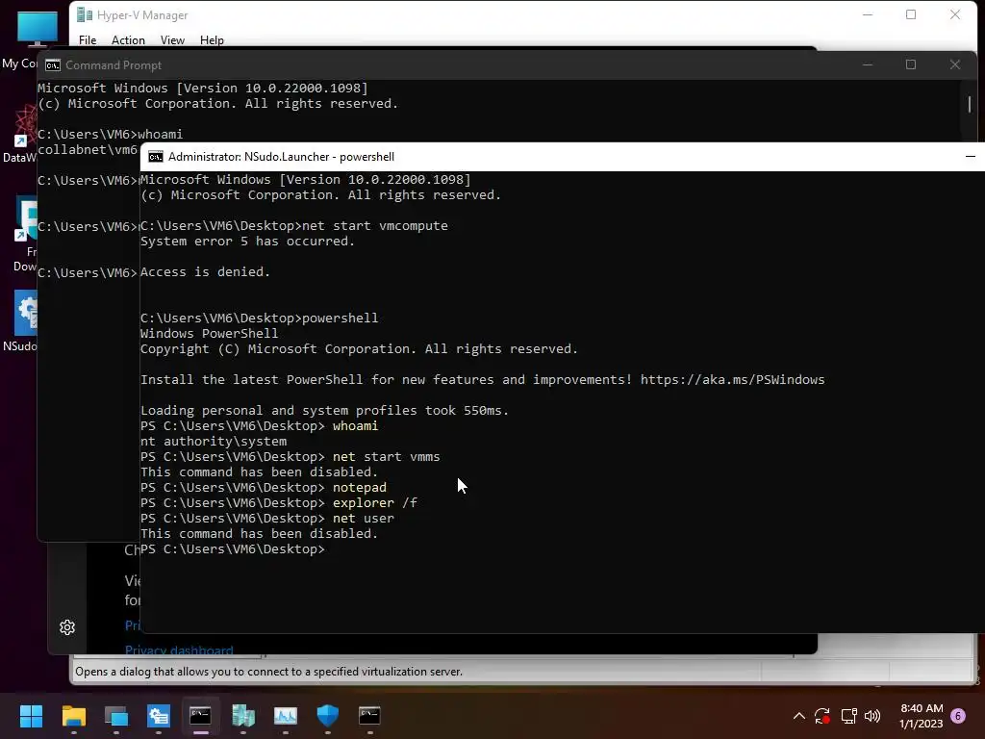Open the network tray icon

(848, 716)
